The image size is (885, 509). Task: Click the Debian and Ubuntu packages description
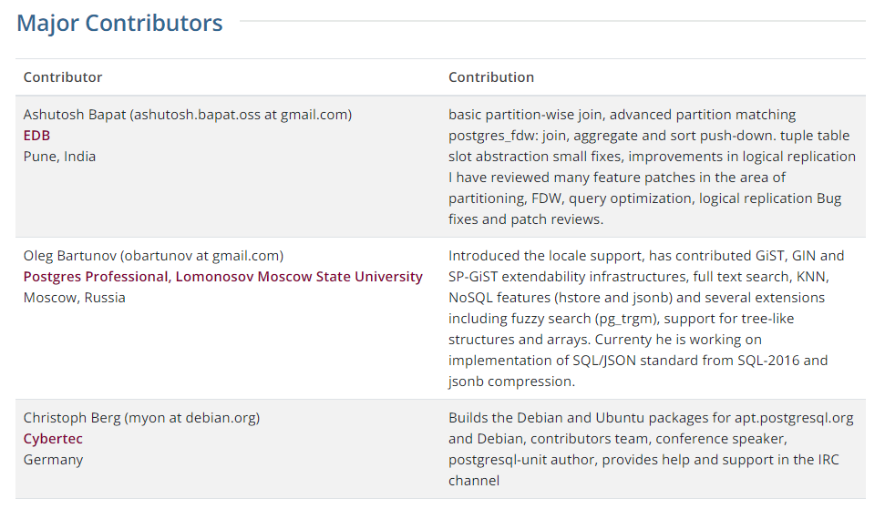point(651,449)
